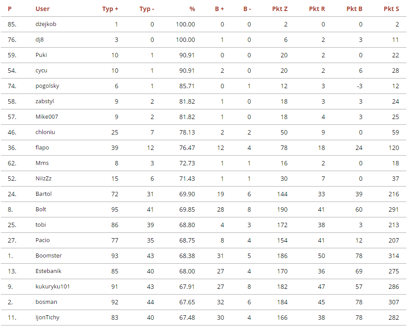The height and width of the screenshot is (329, 409).
Task: Sort by Typ + column header
Action: [110, 9]
